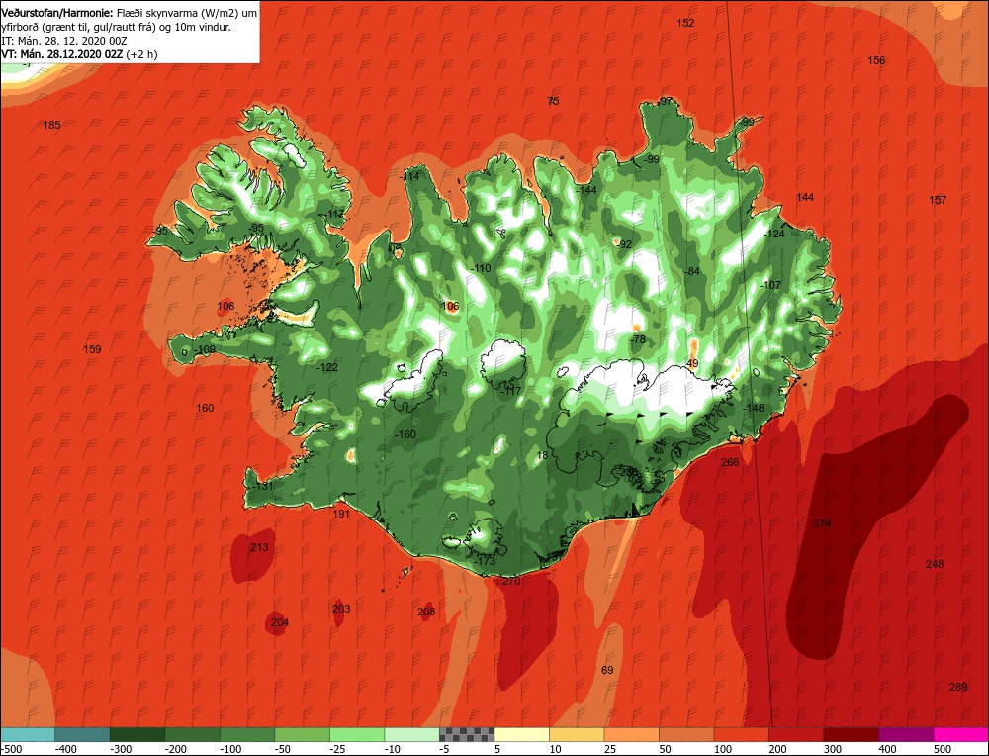Click the 374 flux value on the map
This screenshot has height=756, width=989.
pos(822,523)
